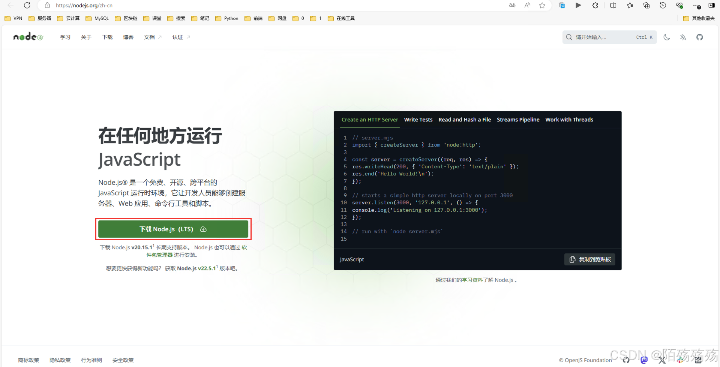Open the 认证 external nav link
Screen dimensions: 720x367
tap(181, 37)
